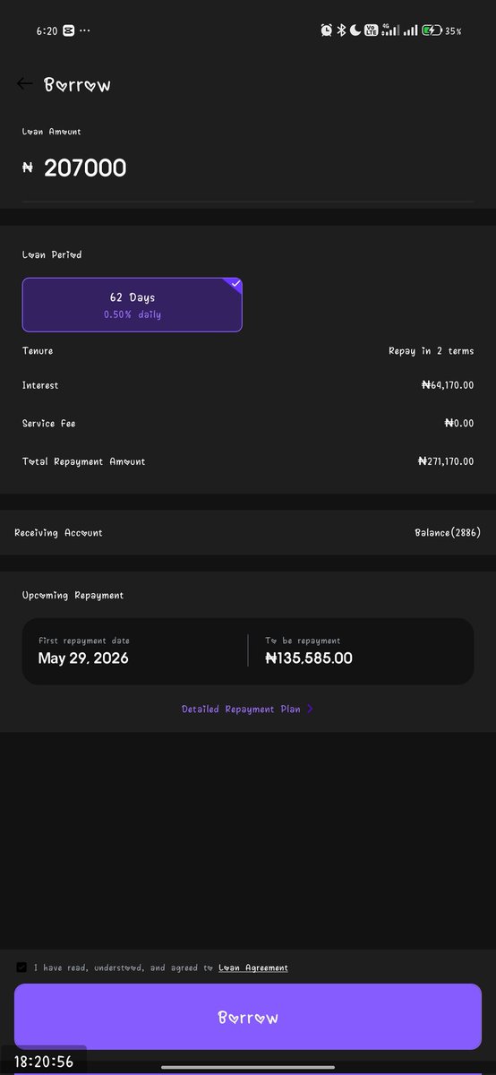Tap the back arrow beside Borrow
The height and width of the screenshot is (1075, 496).
[24, 84]
